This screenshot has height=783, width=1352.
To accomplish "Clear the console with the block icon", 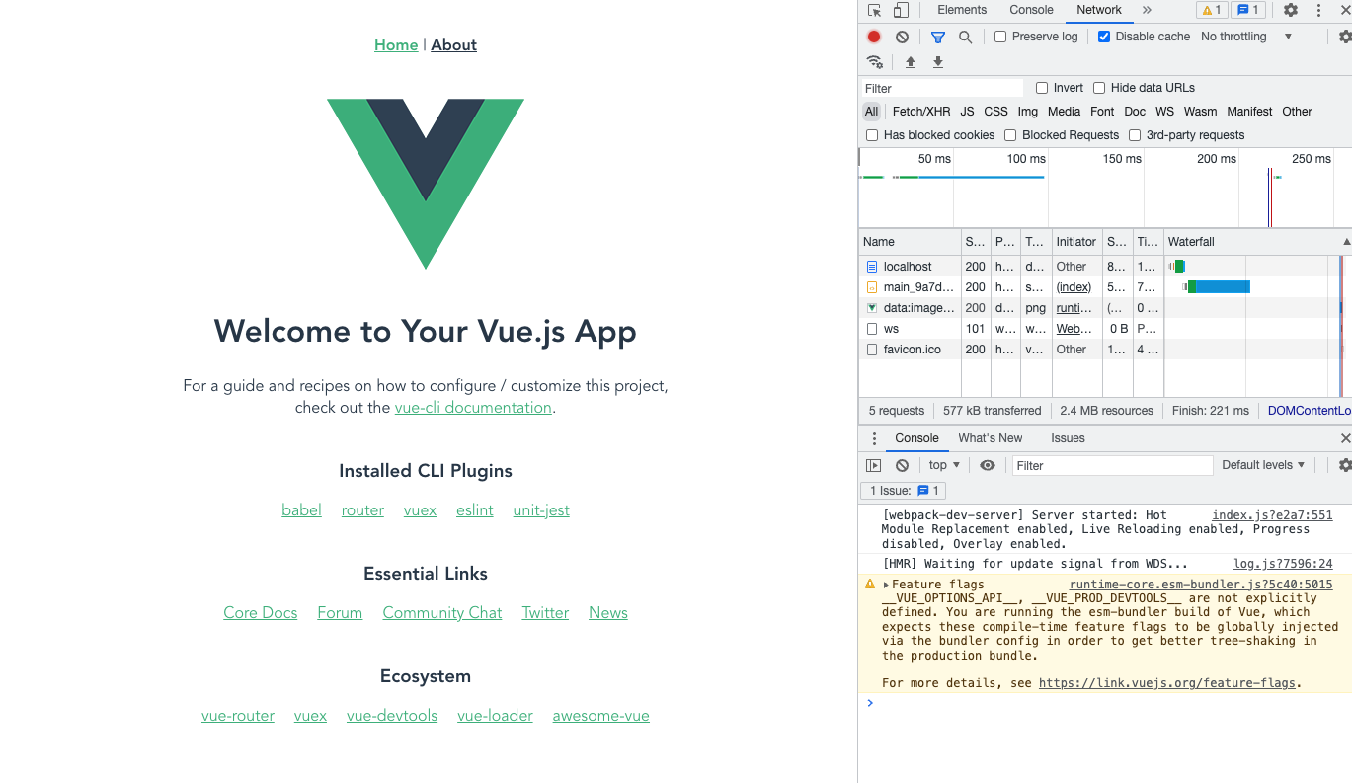I will 902,465.
